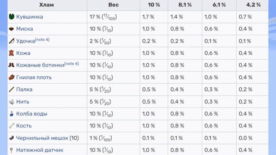Screen dimensions: 276x155
Task: Open the Кувшинка link
Action: (x=30, y=17)
